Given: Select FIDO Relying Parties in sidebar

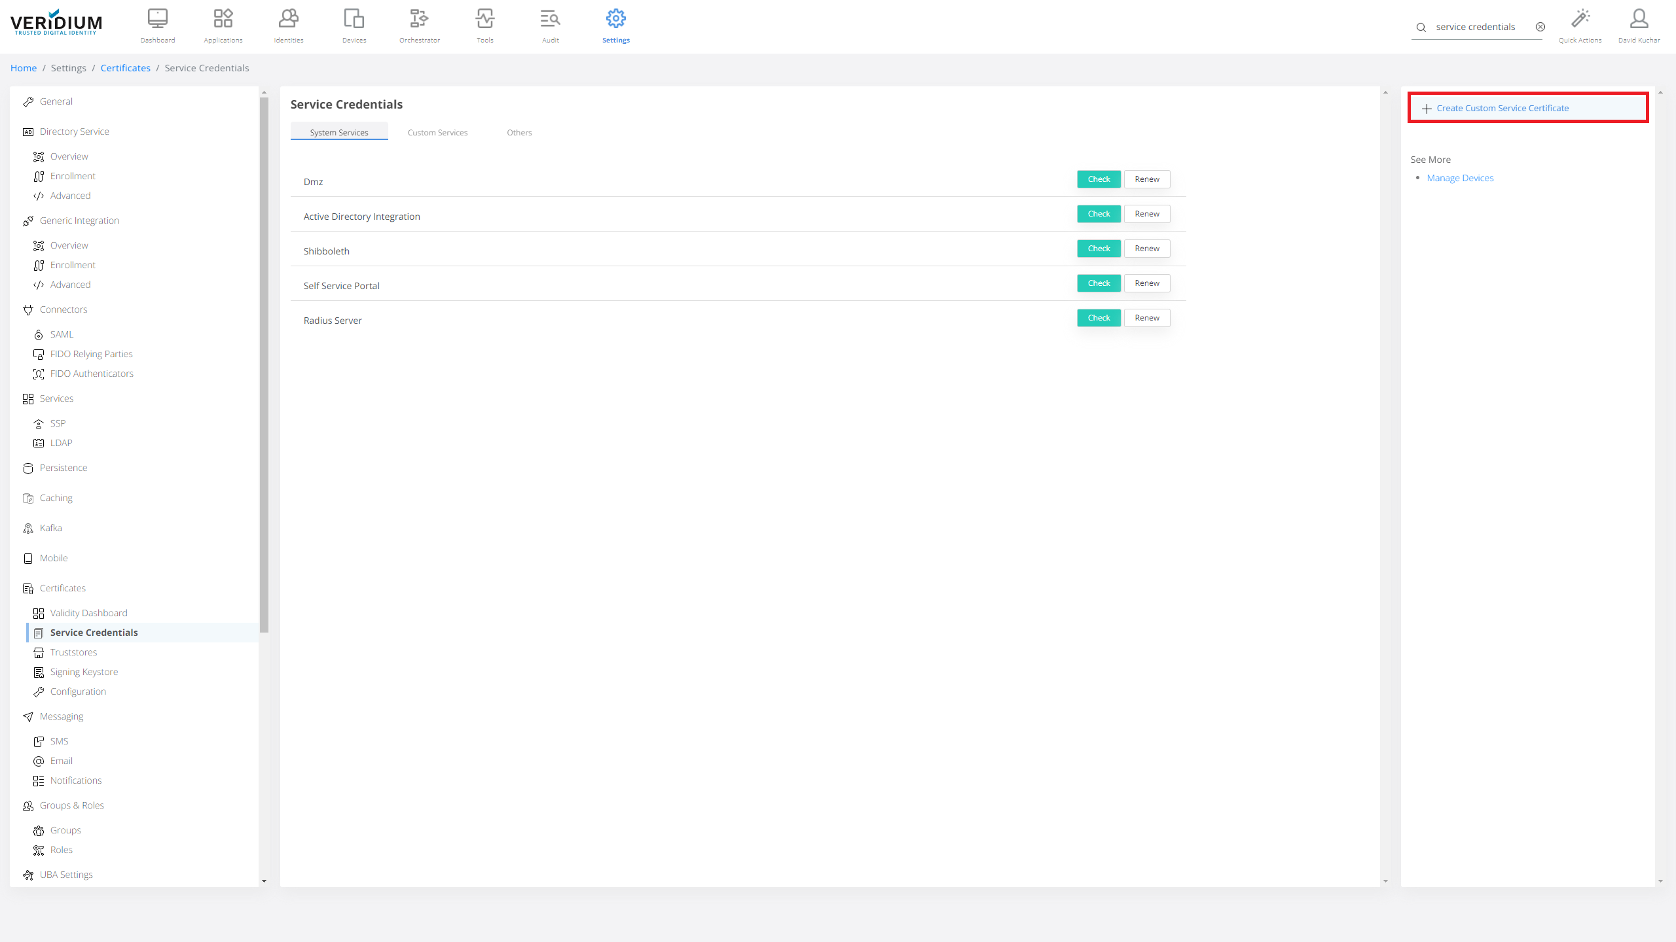Looking at the screenshot, I should coord(91,354).
